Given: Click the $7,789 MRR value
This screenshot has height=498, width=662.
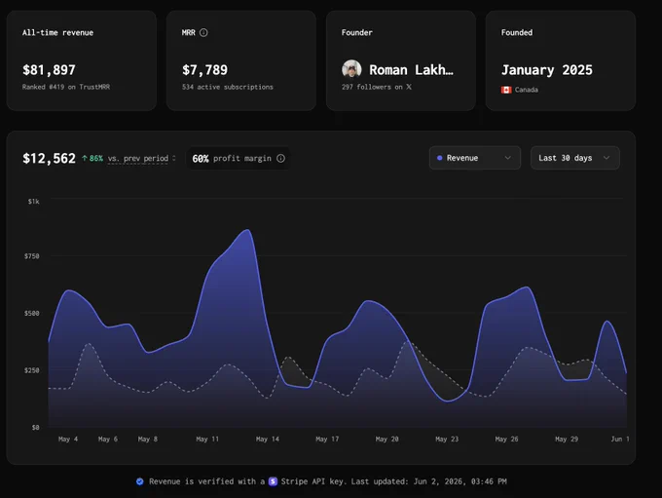Looking at the screenshot, I should (204, 70).
